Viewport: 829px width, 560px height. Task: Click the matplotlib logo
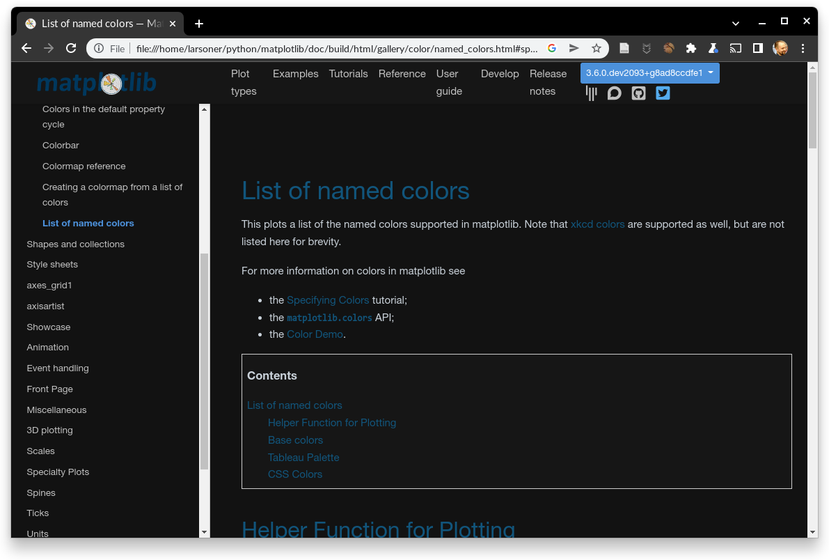tap(97, 83)
